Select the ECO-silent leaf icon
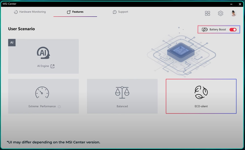 point(201,93)
